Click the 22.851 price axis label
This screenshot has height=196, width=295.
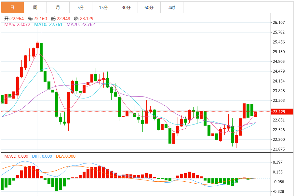279,120
